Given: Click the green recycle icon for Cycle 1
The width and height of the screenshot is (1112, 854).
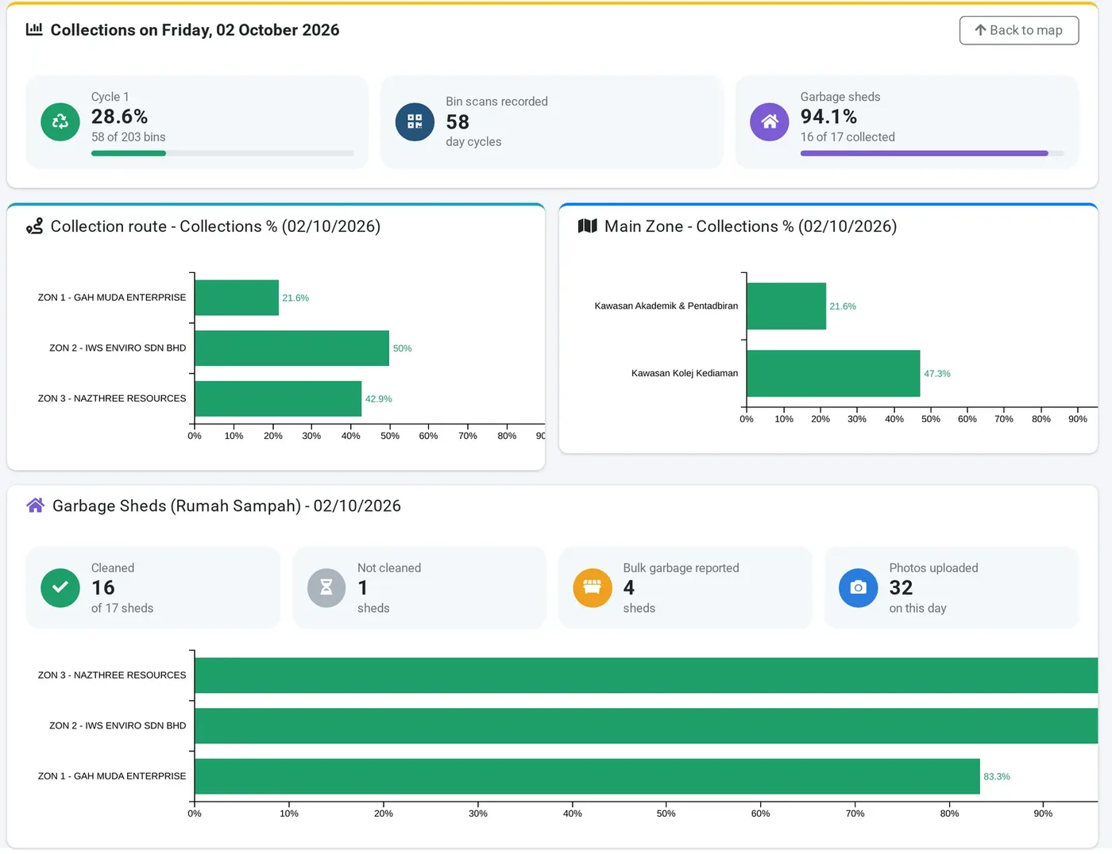Looking at the screenshot, I should 60,121.
